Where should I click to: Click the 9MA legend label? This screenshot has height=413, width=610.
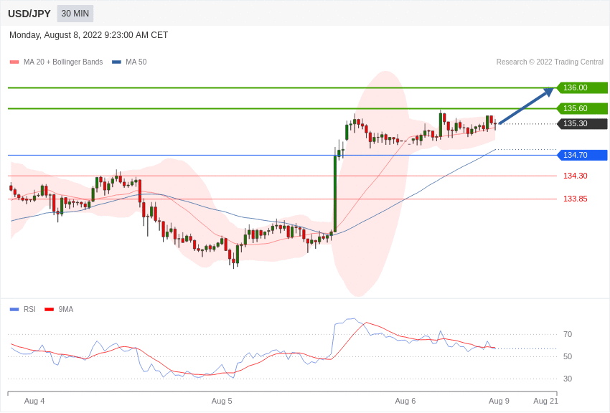pos(66,309)
